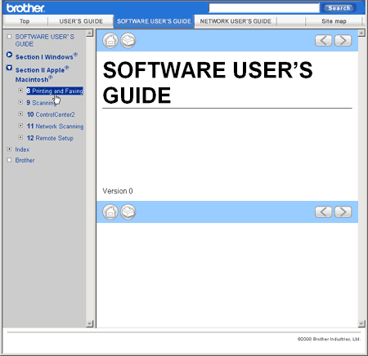Open Section II Apple Macintosh link

[42, 74]
